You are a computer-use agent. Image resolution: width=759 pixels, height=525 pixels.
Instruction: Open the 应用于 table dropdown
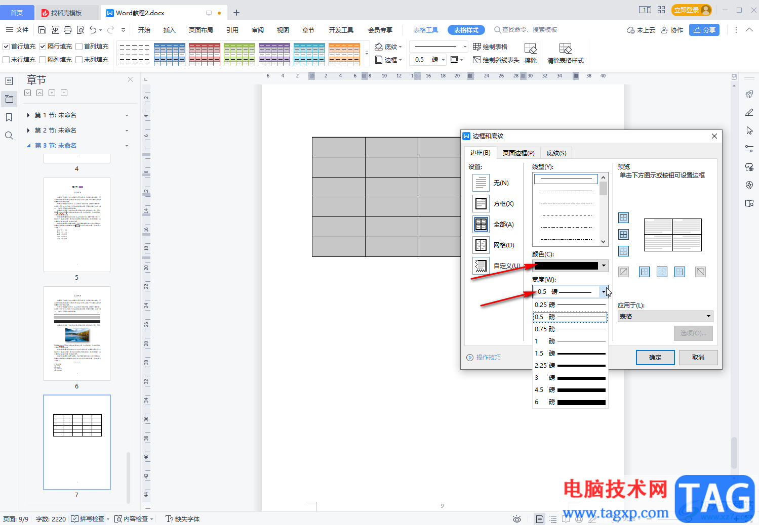pos(665,316)
